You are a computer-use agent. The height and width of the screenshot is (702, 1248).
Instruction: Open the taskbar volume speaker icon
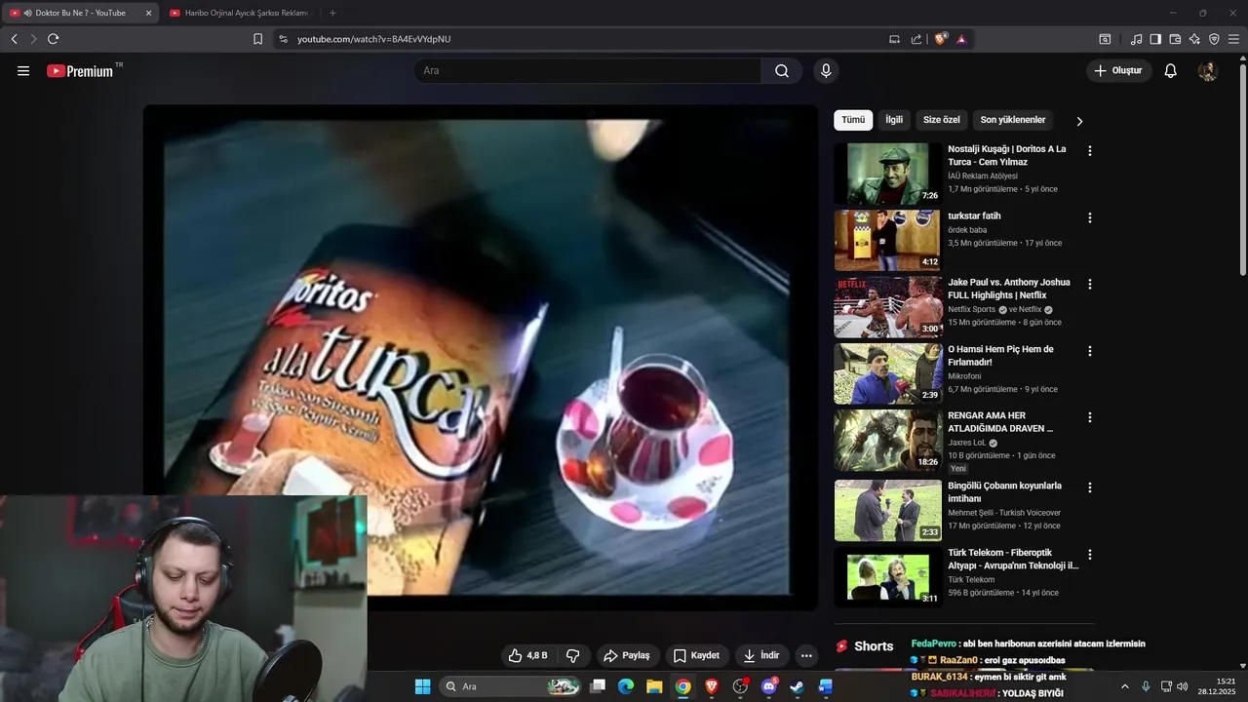[1183, 686]
